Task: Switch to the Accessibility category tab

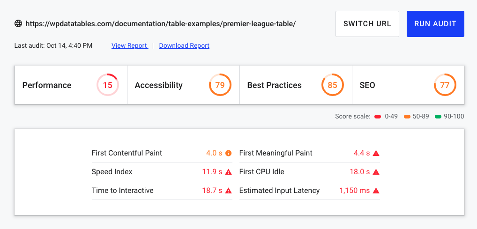Action: point(159,85)
